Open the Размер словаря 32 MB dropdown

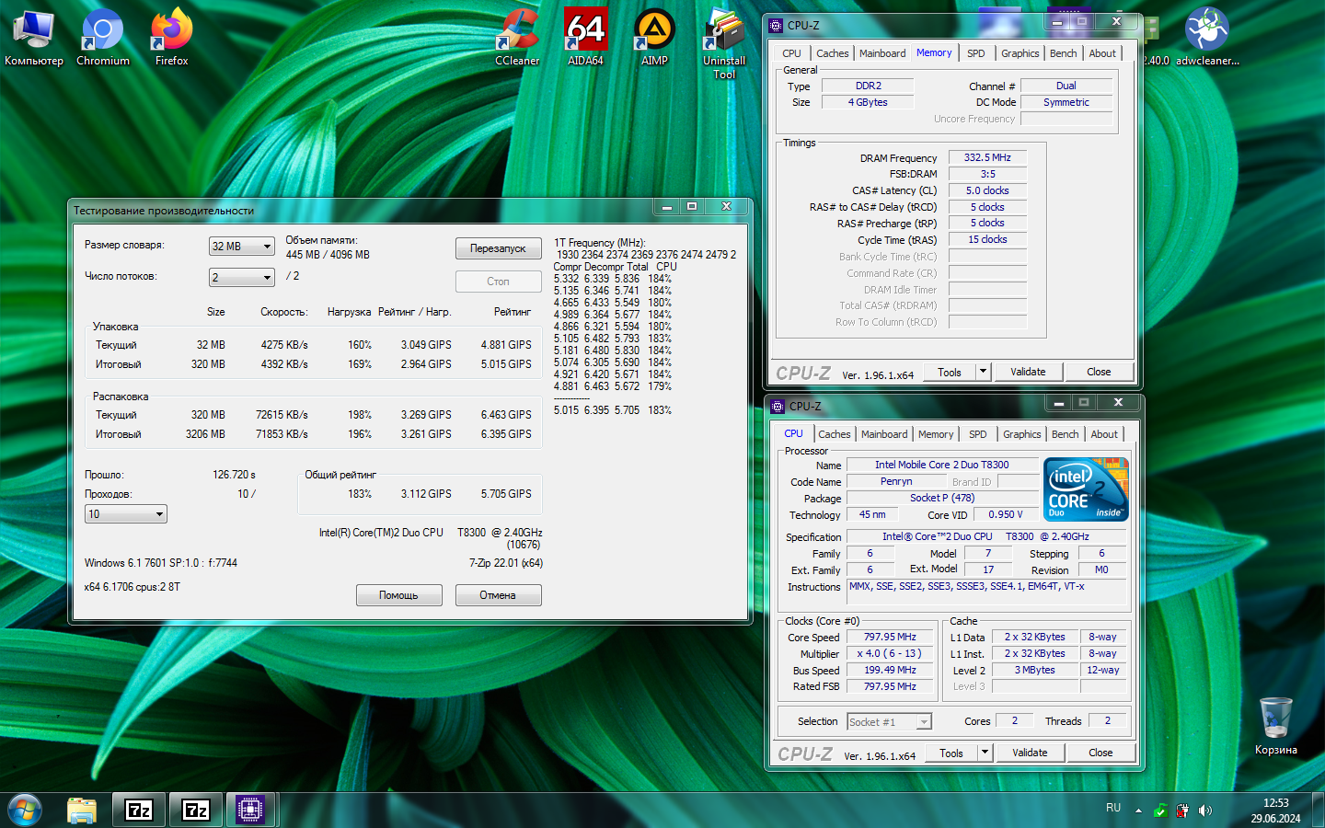(x=242, y=247)
